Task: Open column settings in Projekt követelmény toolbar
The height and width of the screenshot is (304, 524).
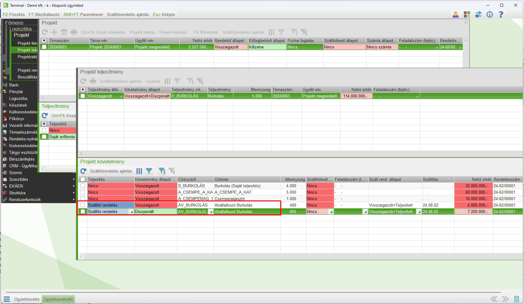Action: (139, 171)
